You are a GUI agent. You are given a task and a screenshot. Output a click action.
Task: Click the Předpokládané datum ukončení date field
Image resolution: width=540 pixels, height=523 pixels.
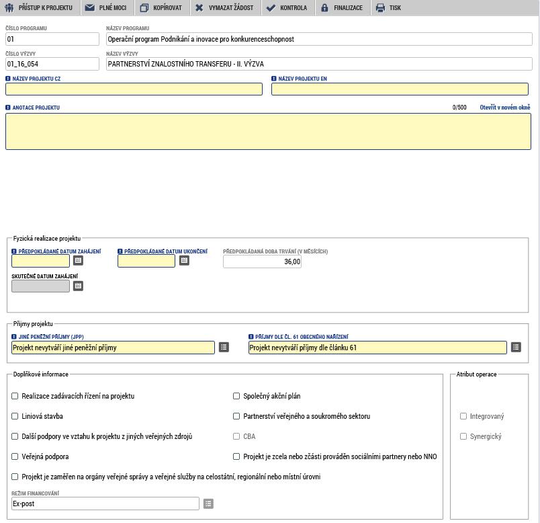pyautogui.click(x=146, y=261)
